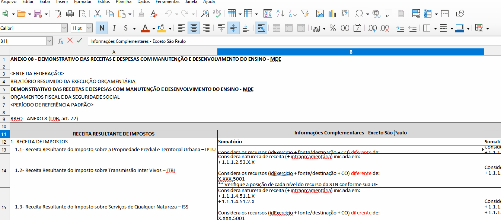Click the Increase Indent icon

[400, 28]
